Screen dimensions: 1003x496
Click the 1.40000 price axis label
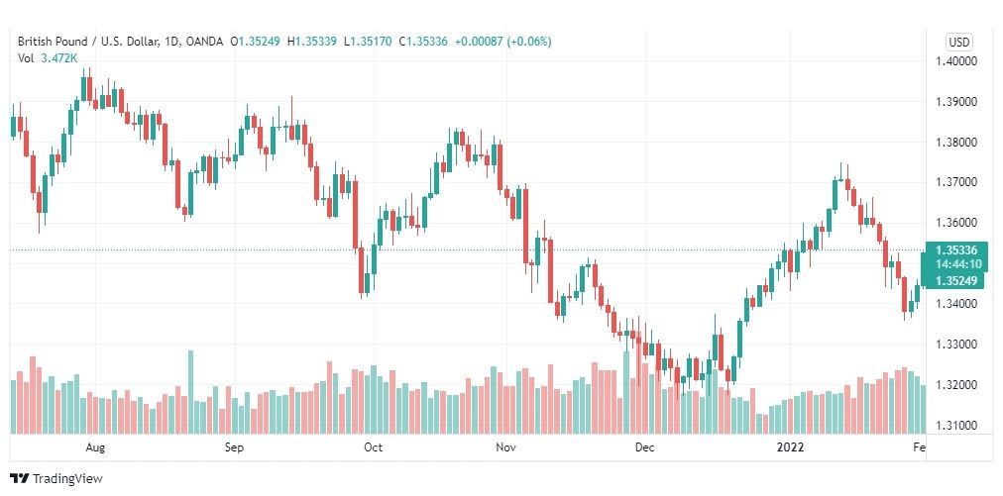click(x=954, y=61)
